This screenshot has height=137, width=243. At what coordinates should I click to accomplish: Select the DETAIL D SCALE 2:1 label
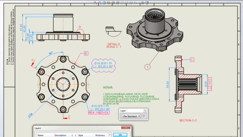pos(114,46)
